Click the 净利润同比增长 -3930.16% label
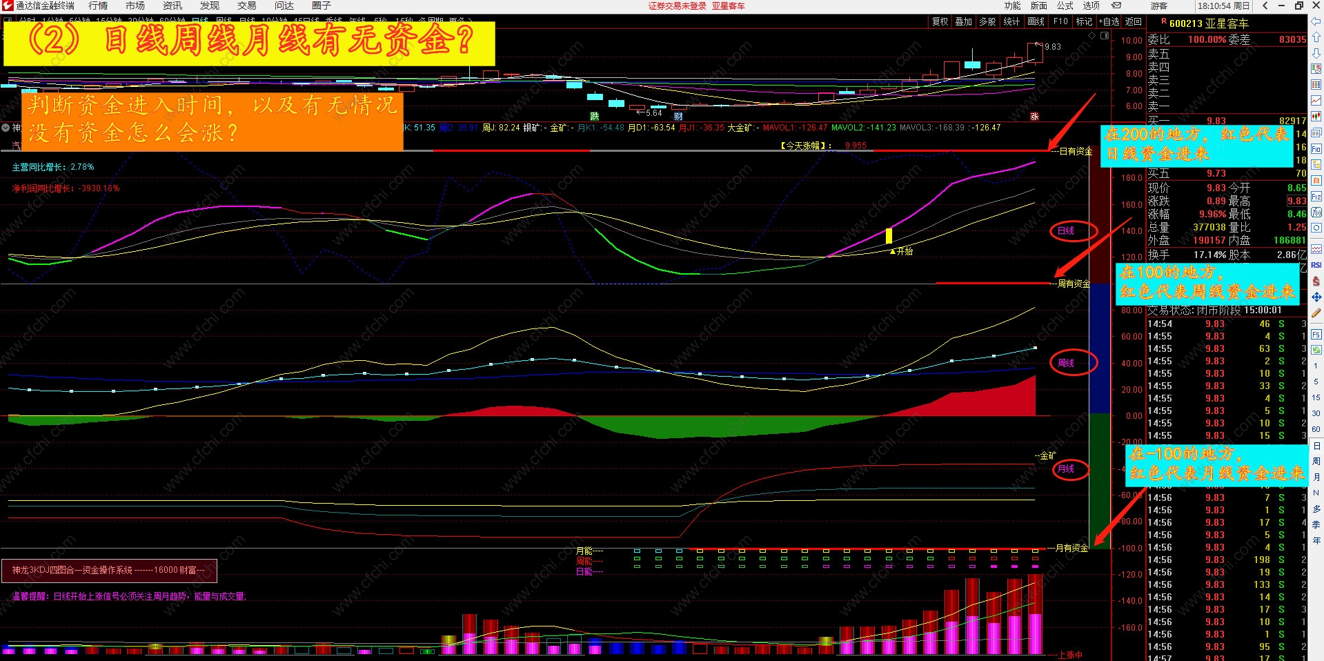This screenshot has height=661, width=1324. [x=66, y=188]
